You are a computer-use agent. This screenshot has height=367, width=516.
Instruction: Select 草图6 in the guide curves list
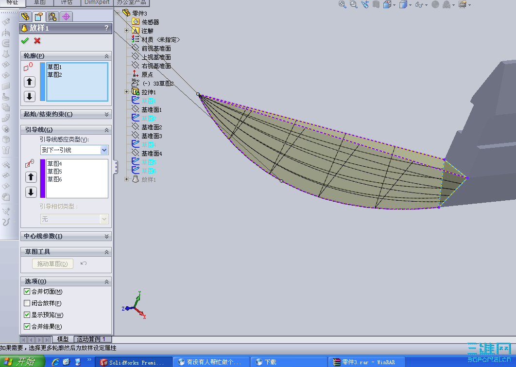tap(54, 179)
